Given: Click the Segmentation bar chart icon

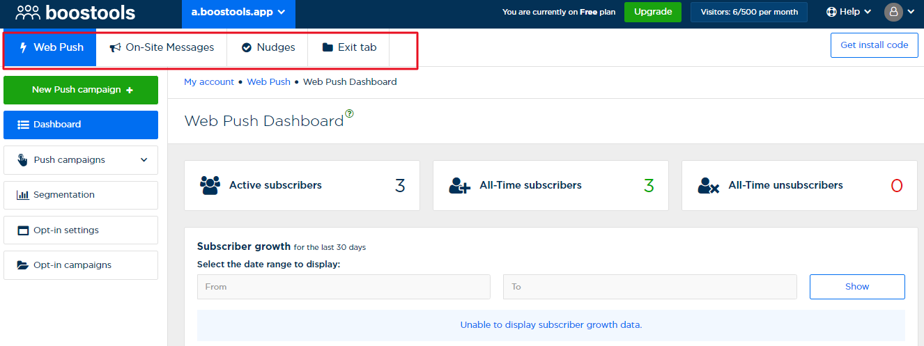Looking at the screenshot, I should click(22, 195).
